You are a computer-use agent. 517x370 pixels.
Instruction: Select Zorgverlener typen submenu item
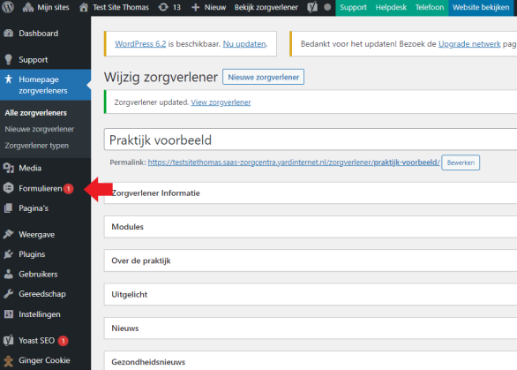point(36,146)
